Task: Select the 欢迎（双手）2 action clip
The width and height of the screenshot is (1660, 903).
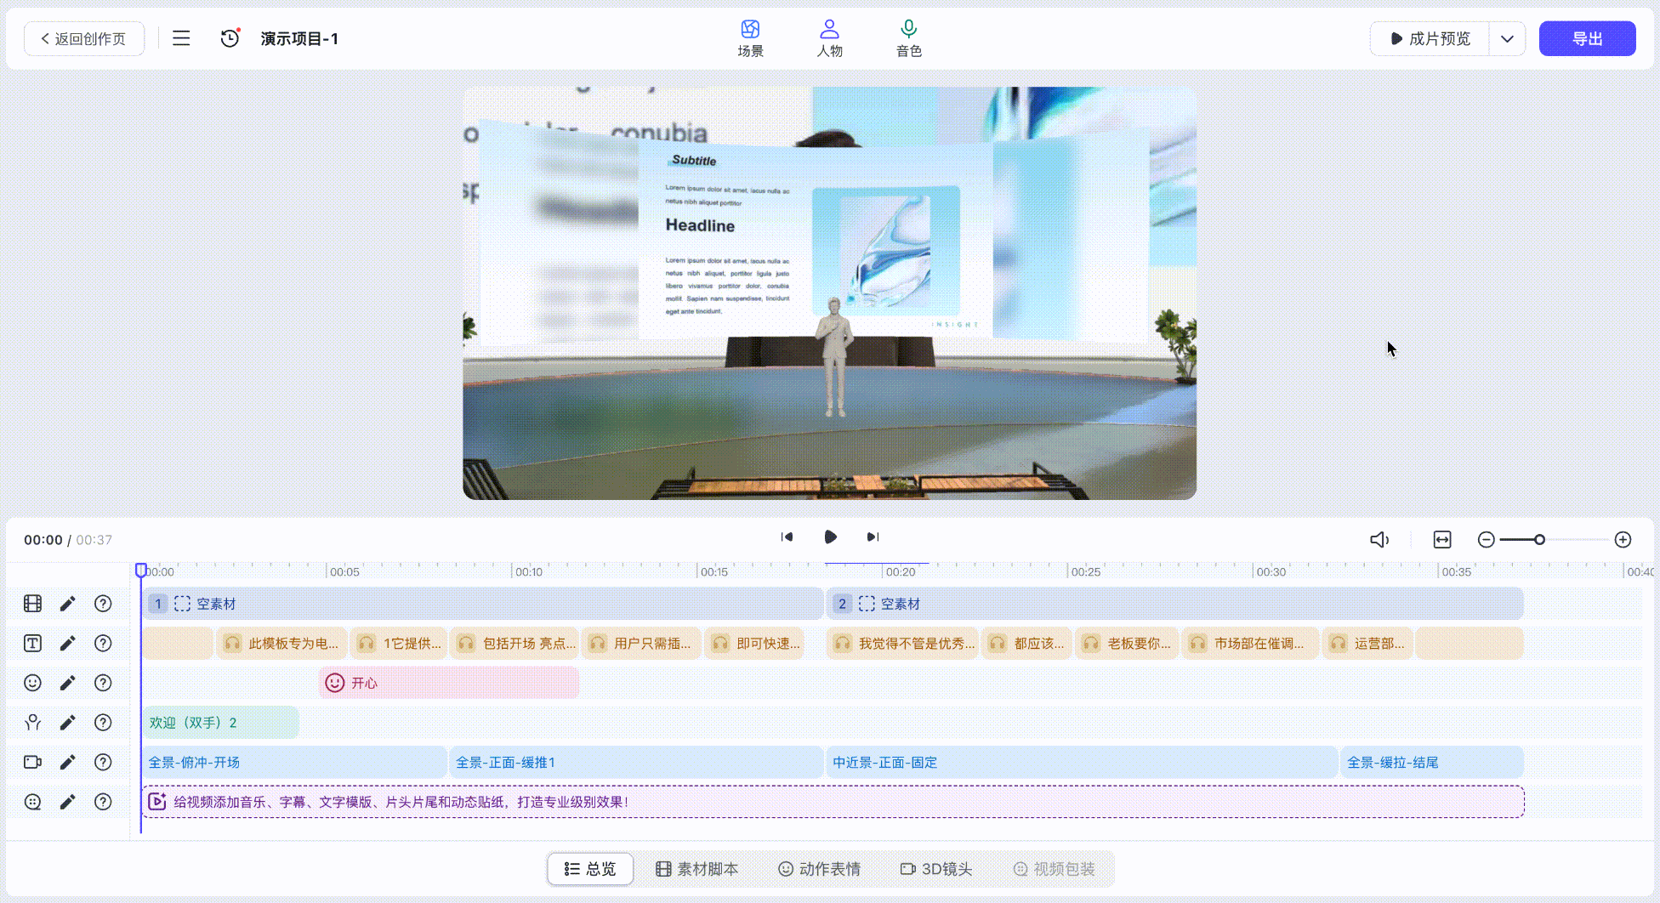Action: pyautogui.click(x=220, y=723)
